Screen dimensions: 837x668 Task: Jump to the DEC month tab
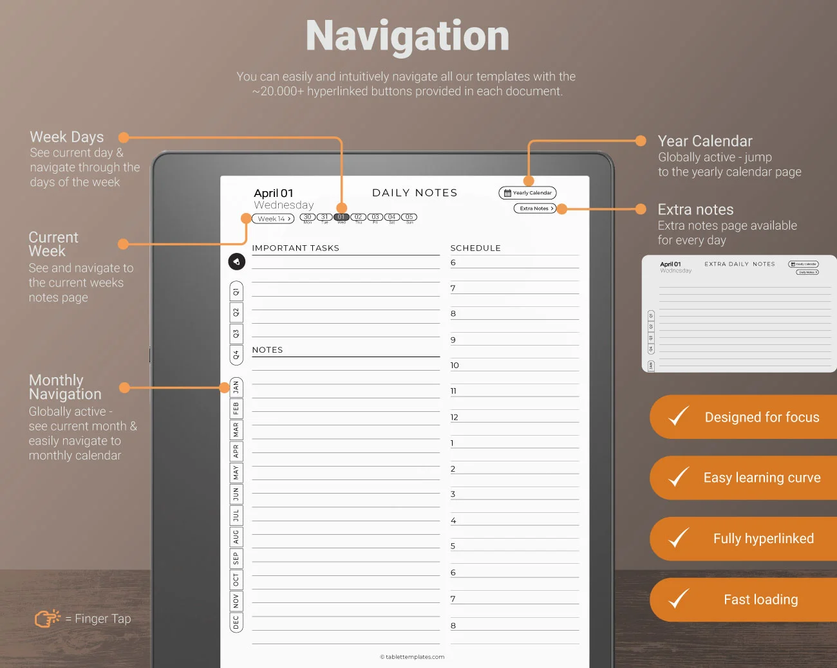pyautogui.click(x=236, y=622)
